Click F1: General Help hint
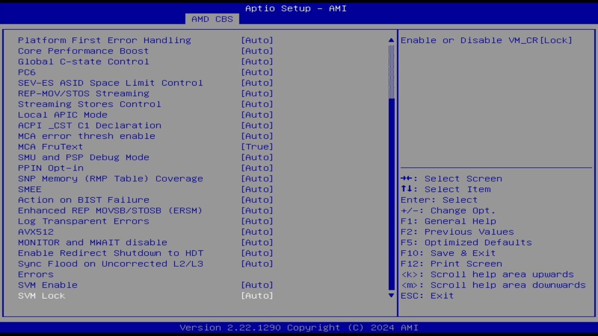 [x=448, y=221]
